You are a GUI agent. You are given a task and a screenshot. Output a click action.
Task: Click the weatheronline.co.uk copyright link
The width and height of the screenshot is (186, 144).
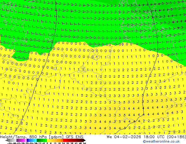click(161, 141)
